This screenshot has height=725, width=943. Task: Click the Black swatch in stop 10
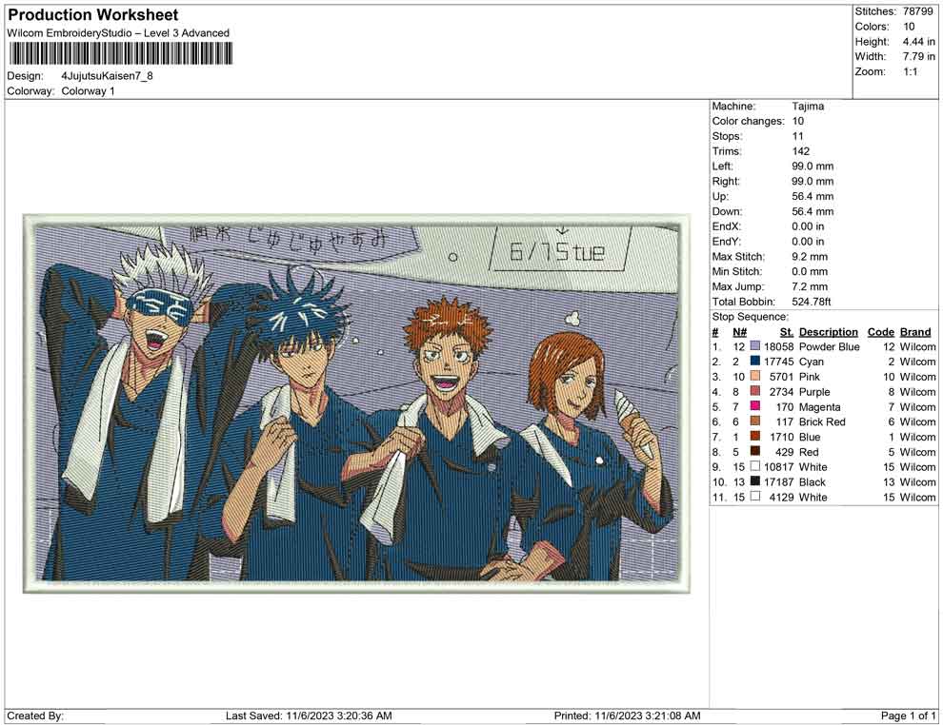click(x=754, y=481)
